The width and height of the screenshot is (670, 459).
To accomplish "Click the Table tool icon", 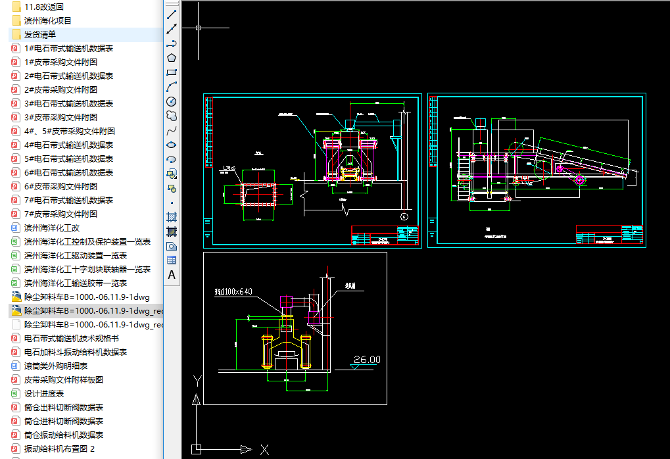I will [172, 260].
